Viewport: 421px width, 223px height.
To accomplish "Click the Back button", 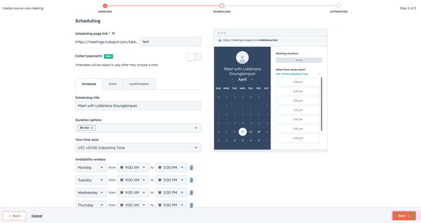I will (14, 216).
